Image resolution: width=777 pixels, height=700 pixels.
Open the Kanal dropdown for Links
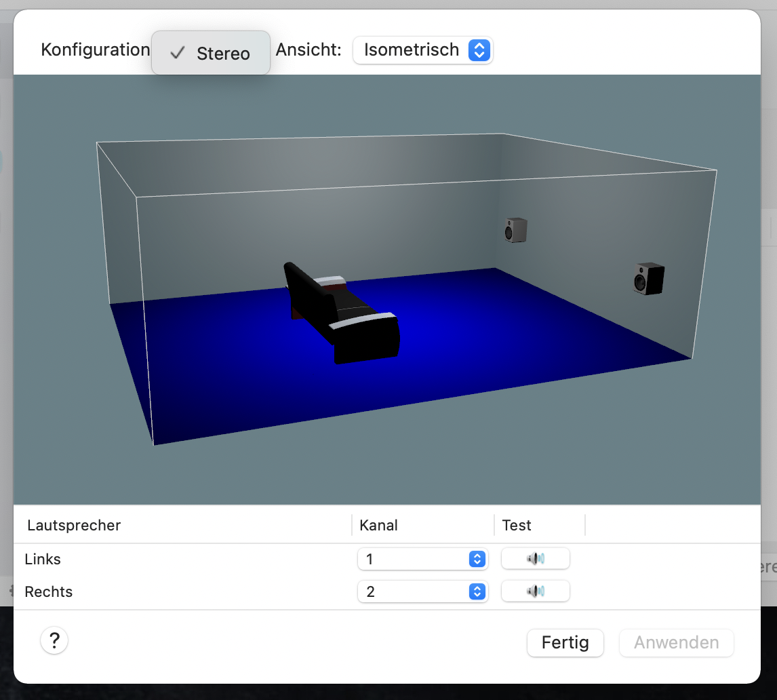pos(422,559)
